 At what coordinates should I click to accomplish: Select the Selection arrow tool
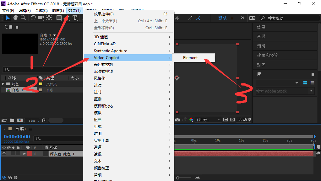pyautogui.click(x=8, y=18)
